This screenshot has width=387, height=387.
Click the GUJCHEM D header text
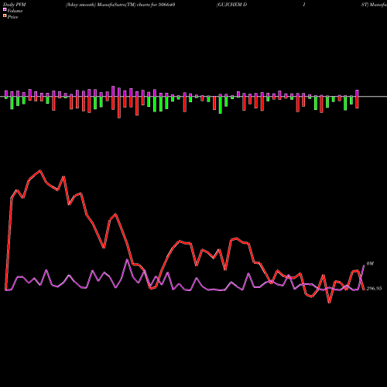[232, 5]
